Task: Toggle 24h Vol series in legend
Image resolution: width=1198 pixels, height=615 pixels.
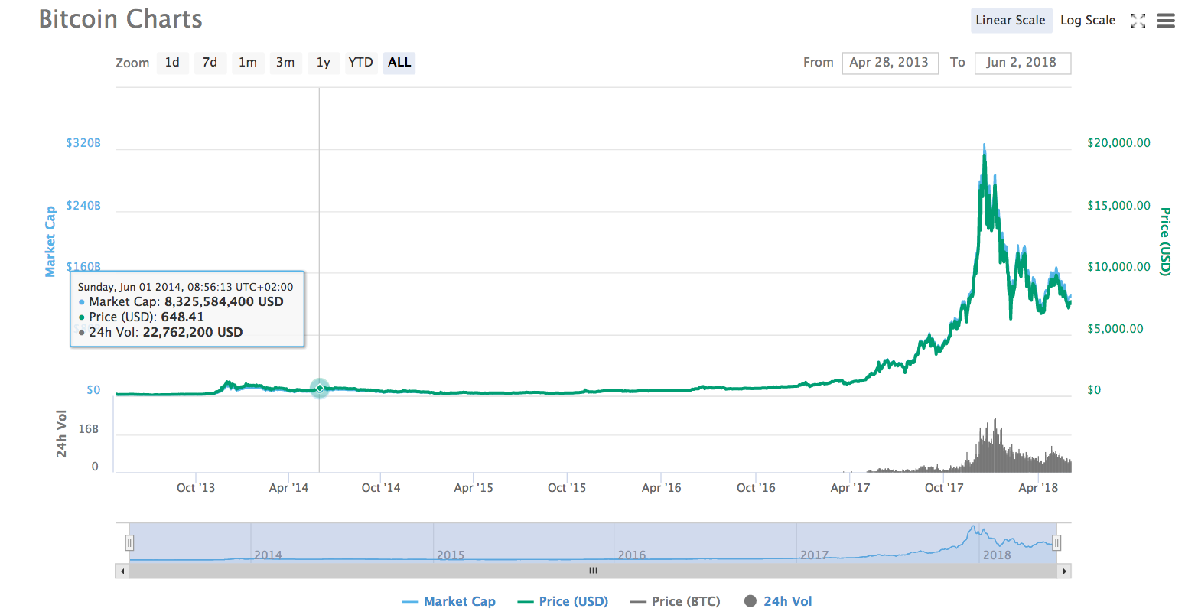Action: coord(777,601)
